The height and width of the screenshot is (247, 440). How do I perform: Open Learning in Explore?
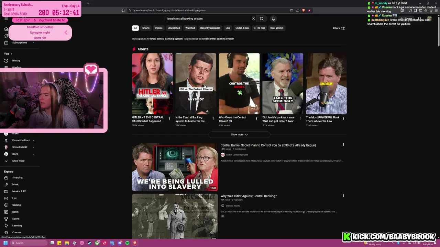[17, 226]
